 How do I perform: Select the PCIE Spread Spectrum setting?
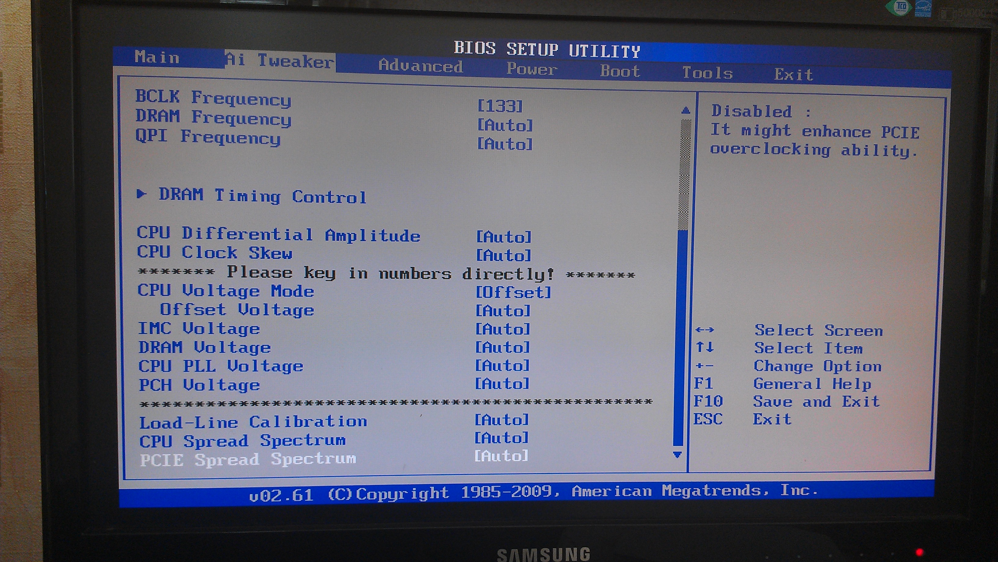248,459
